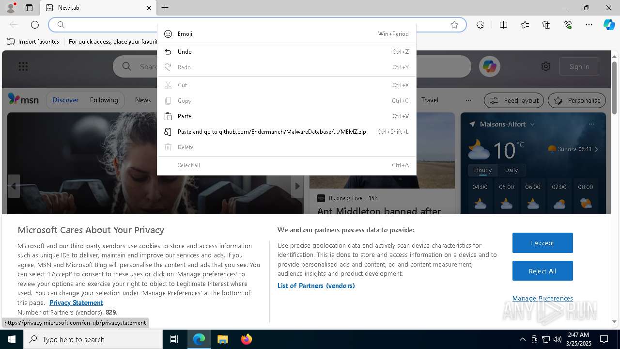Open Task View on taskbar
The height and width of the screenshot is (349, 620).
(174, 339)
